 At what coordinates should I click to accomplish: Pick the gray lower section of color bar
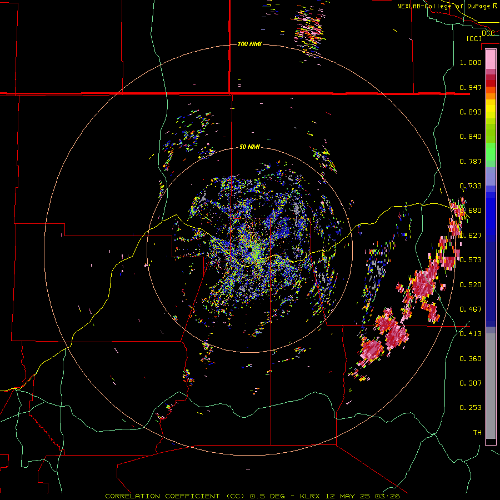point(491,386)
